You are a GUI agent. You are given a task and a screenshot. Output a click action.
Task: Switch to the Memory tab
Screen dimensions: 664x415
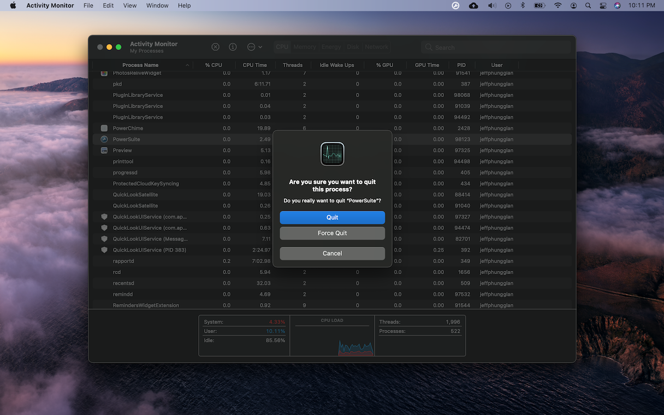tap(305, 47)
